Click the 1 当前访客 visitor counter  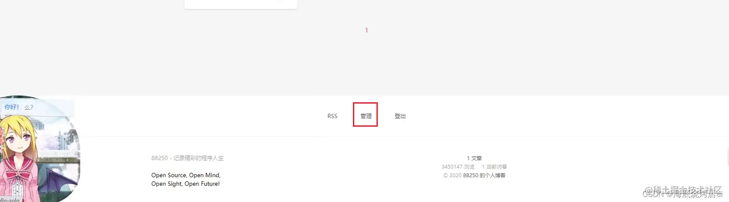coord(494,166)
